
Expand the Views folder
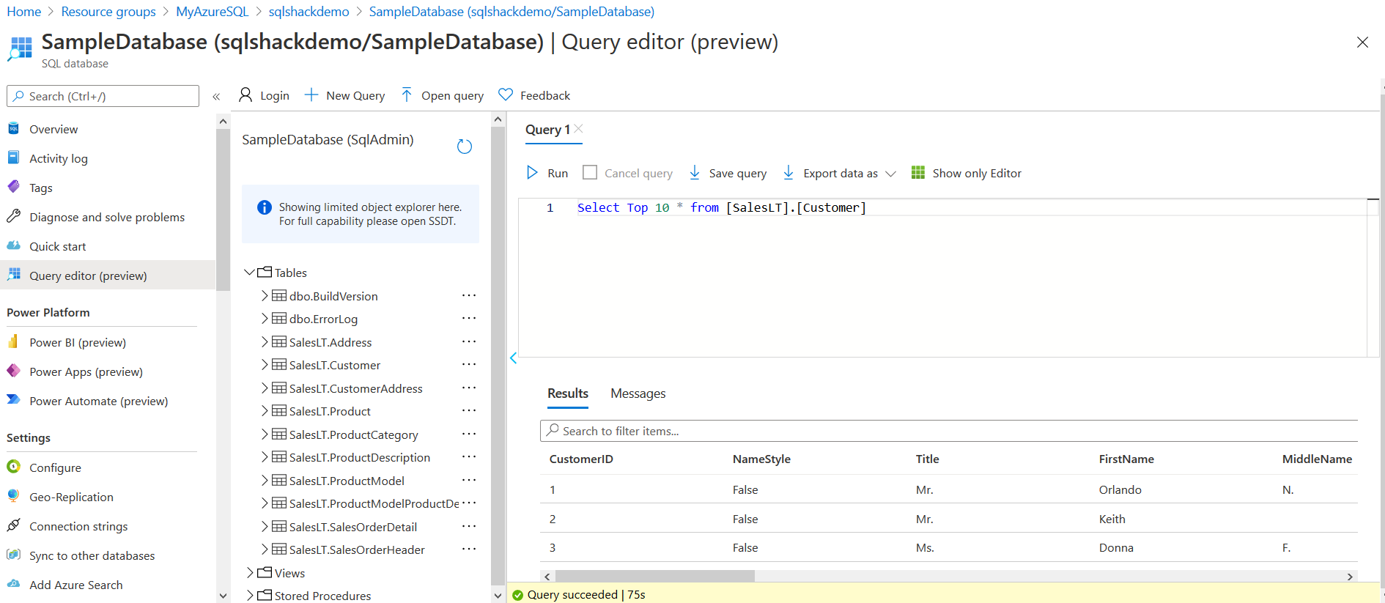tap(250, 573)
